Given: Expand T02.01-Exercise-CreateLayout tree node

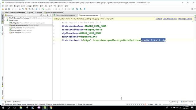Looking at the screenshot, I should click(5, 18).
